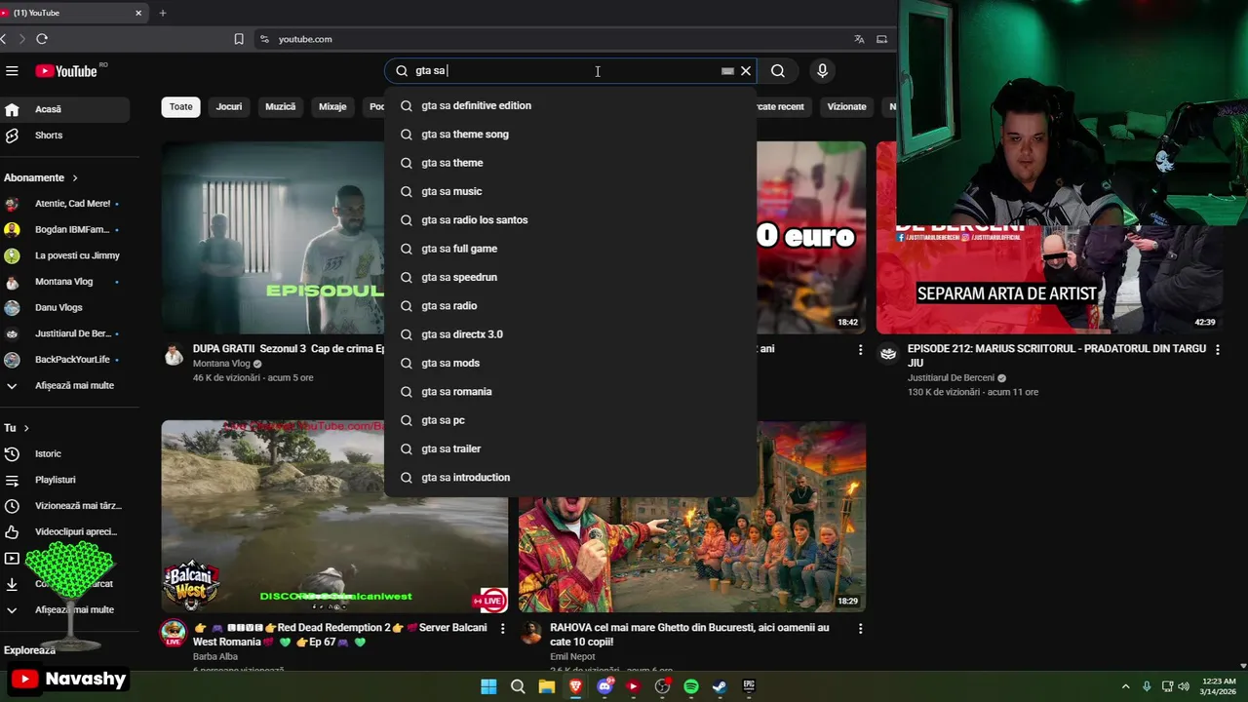The height and width of the screenshot is (702, 1248).
Task: Expand the 'Tu' section
Action: (17, 428)
